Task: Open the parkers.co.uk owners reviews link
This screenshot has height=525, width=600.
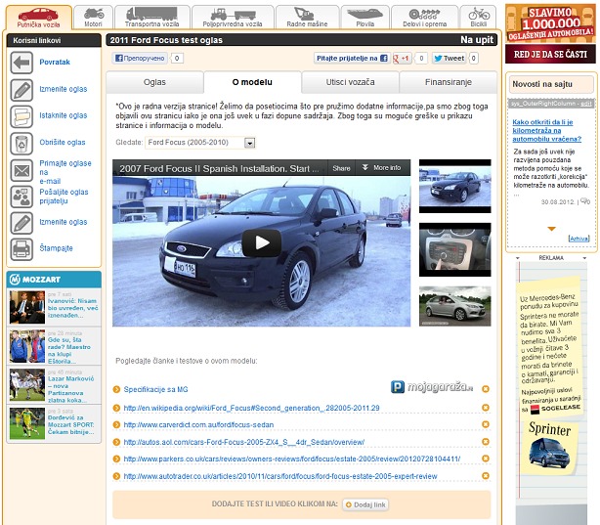Action: point(292,459)
